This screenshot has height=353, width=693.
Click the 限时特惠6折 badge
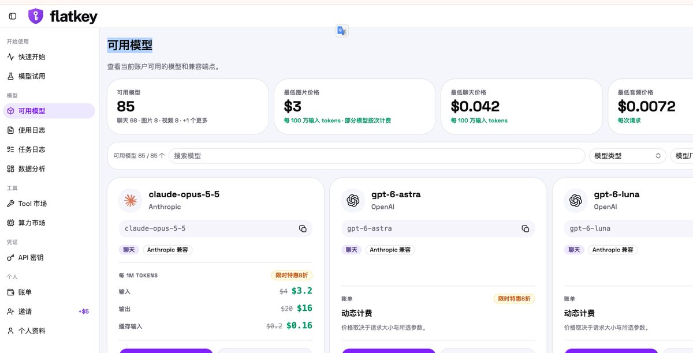point(514,299)
